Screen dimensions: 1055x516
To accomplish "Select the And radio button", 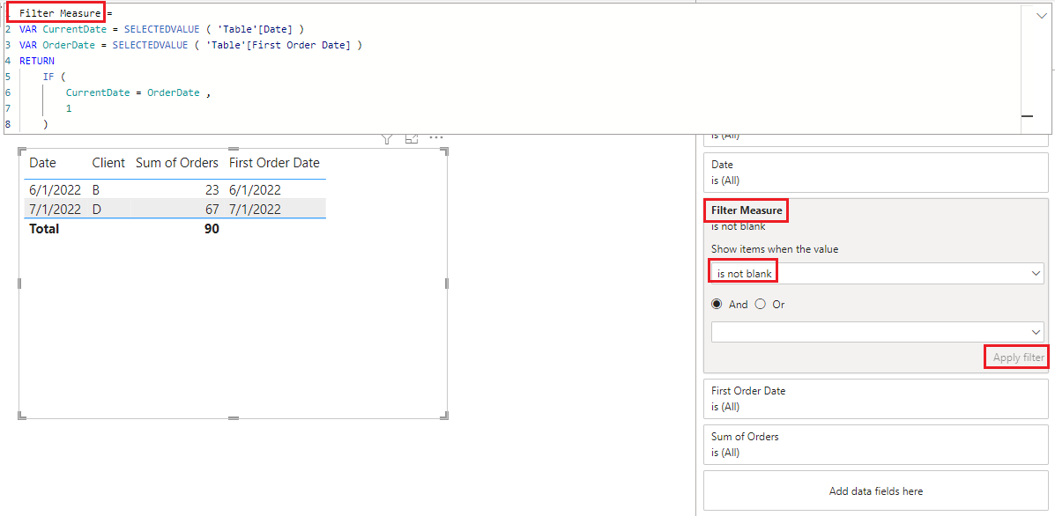I will 717,305.
